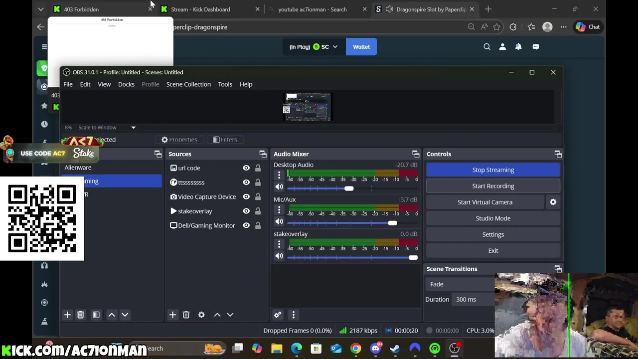
Task: Open Fade transition type dropdown
Action: [x=461, y=284]
